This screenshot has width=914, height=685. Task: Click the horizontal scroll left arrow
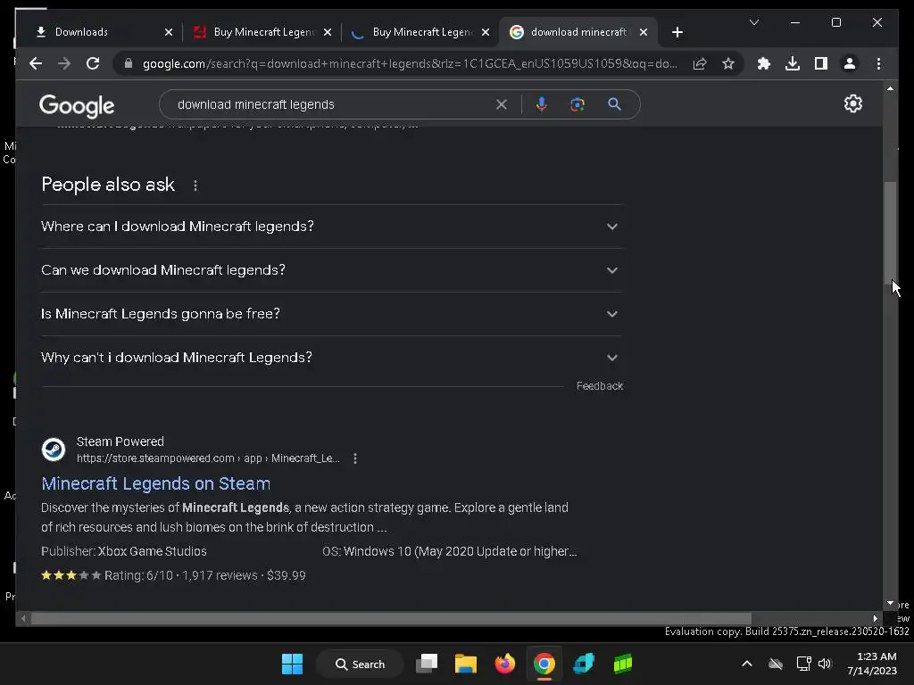click(22, 619)
